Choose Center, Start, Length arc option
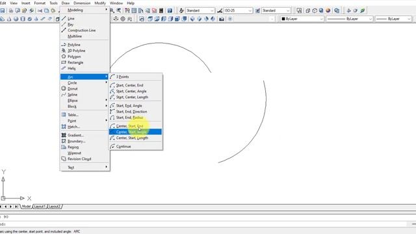This screenshot has height=234, width=416. tap(136, 138)
